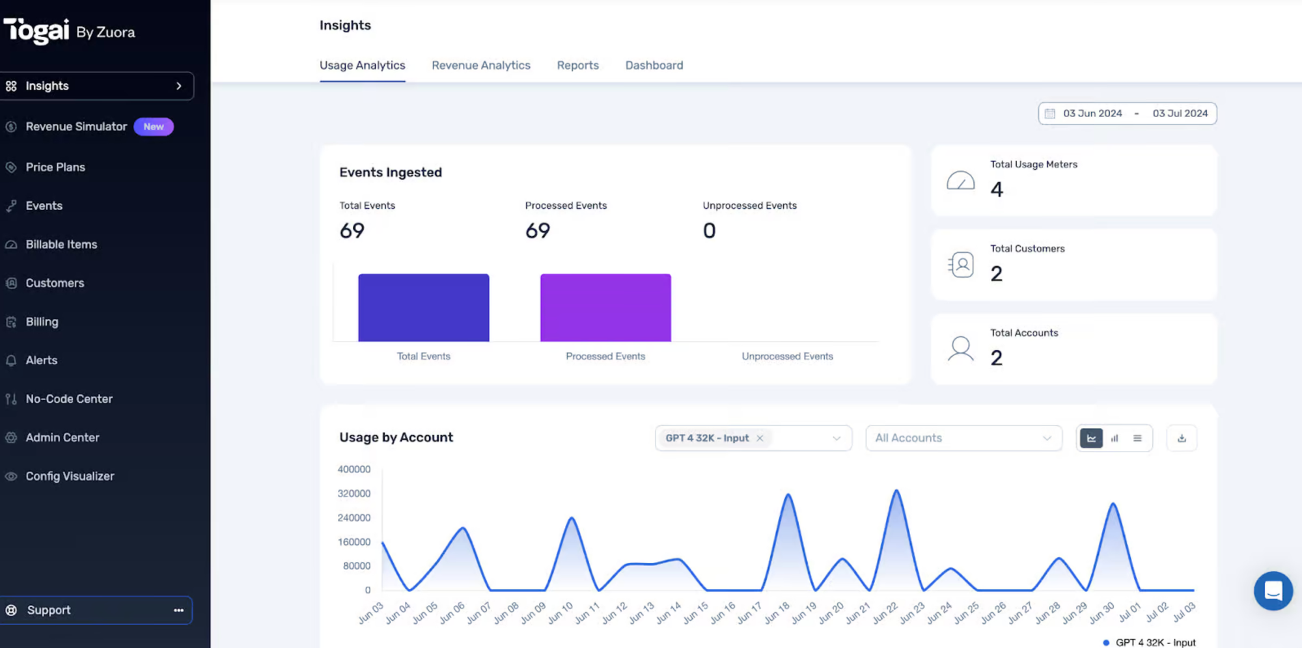Open the Reports tab
This screenshot has height=648, width=1302.
577,65
